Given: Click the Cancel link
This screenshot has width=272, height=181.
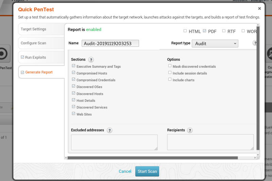Looking at the screenshot, I should (x=125, y=171).
